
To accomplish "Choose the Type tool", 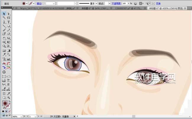I will (x=9, y=22).
